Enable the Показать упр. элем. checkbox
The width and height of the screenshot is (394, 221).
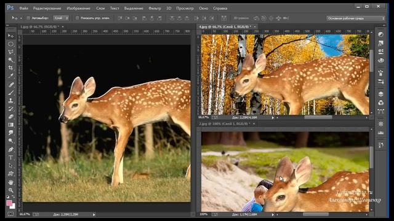[77, 18]
